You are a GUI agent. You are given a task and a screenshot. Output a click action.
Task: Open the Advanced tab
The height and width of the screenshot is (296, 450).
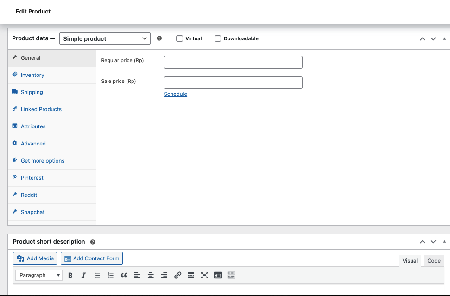(x=52, y=144)
